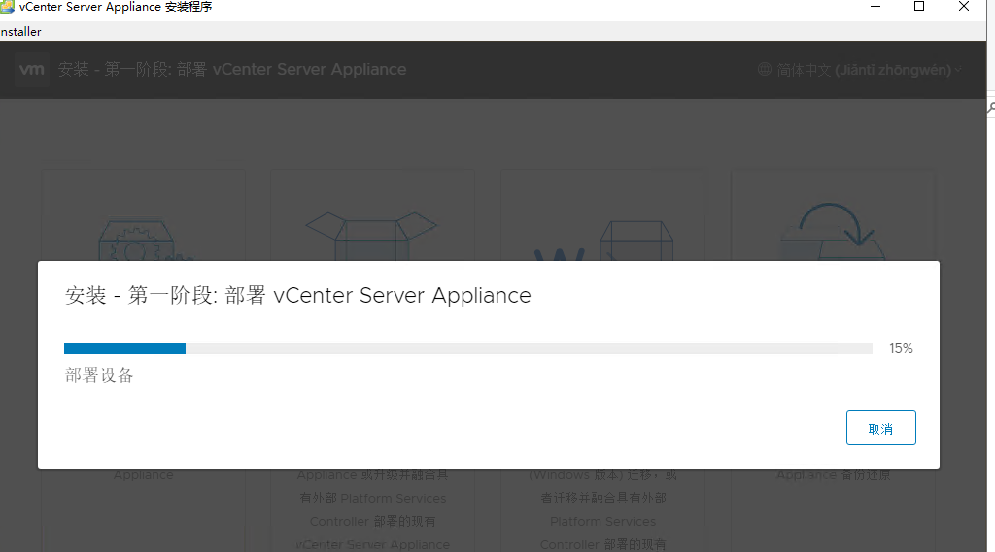This screenshot has width=995, height=552.
Task: Click the vm logo in header
Action: [x=32, y=70]
